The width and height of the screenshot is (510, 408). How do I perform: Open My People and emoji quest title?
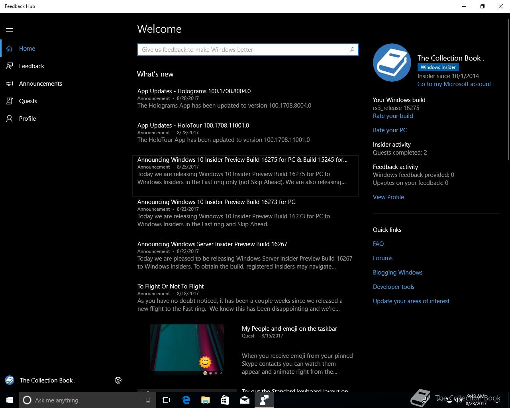tap(289, 329)
